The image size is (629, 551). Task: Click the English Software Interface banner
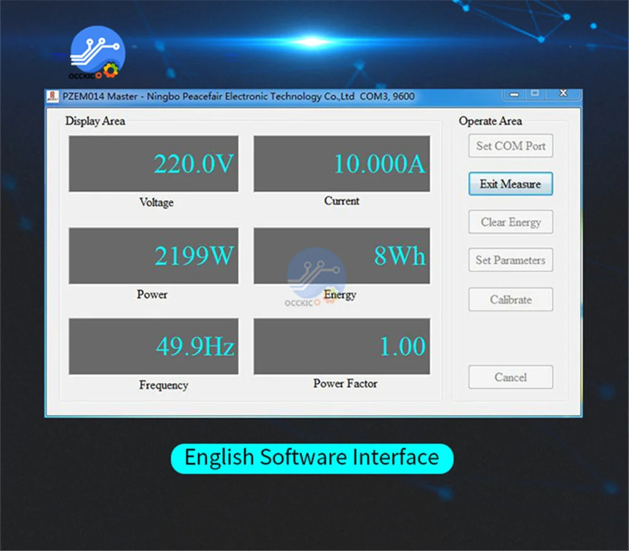312,459
